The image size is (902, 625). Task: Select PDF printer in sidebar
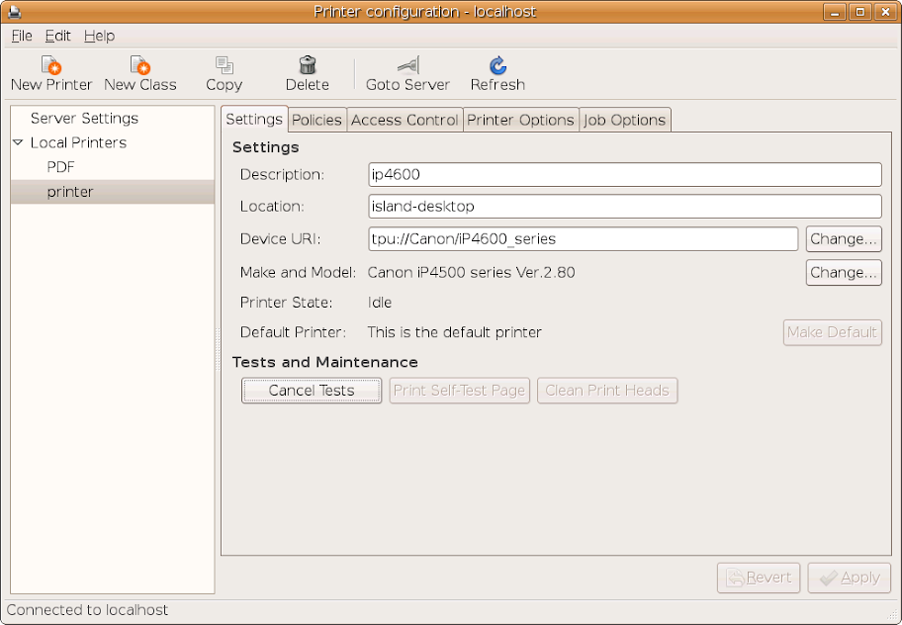[60, 167]
